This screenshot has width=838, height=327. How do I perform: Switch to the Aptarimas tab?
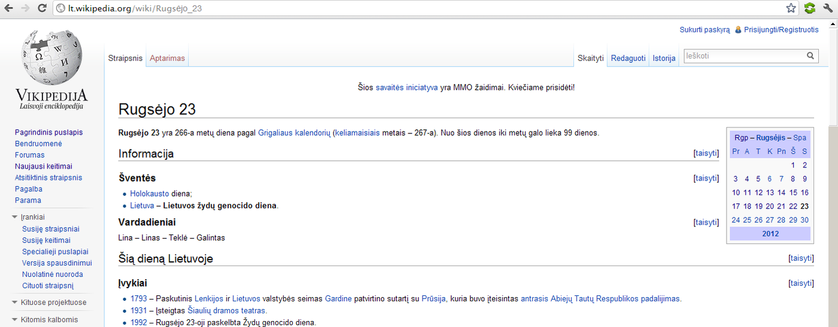tap(168, 59)
